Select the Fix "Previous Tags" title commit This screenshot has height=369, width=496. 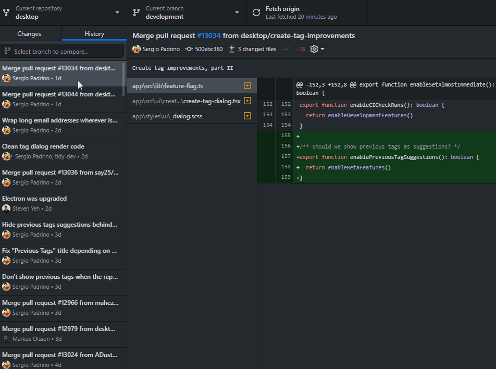63,256
